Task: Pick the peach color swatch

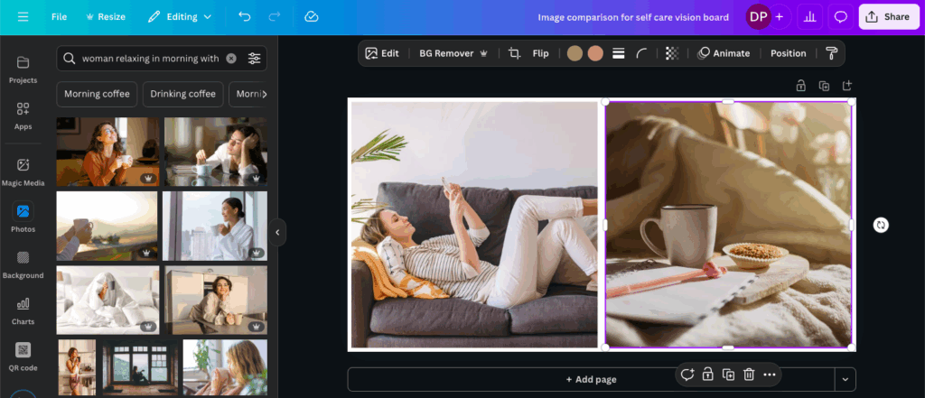Action: (595, 53)
